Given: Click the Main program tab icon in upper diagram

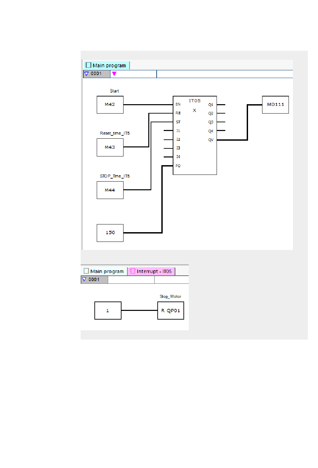Looking at the screenshot, I should (88, 65).
